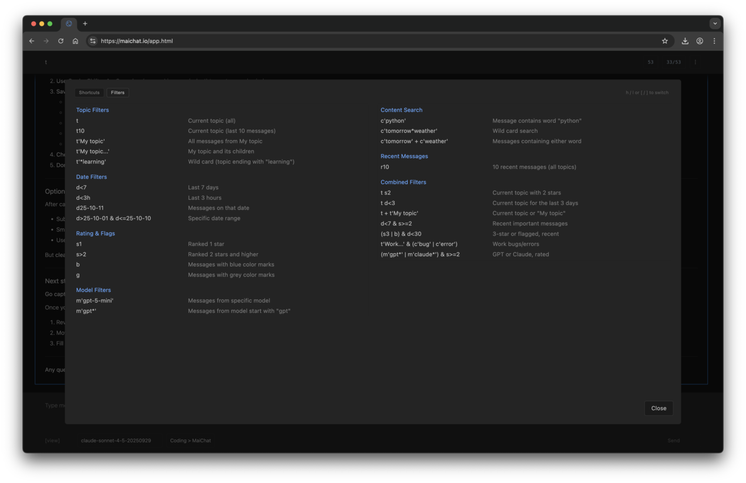Image resolution: width=746 pixels, height=483 pixels.
Task: Click the Content Search heading
Action: click(401, 110)
